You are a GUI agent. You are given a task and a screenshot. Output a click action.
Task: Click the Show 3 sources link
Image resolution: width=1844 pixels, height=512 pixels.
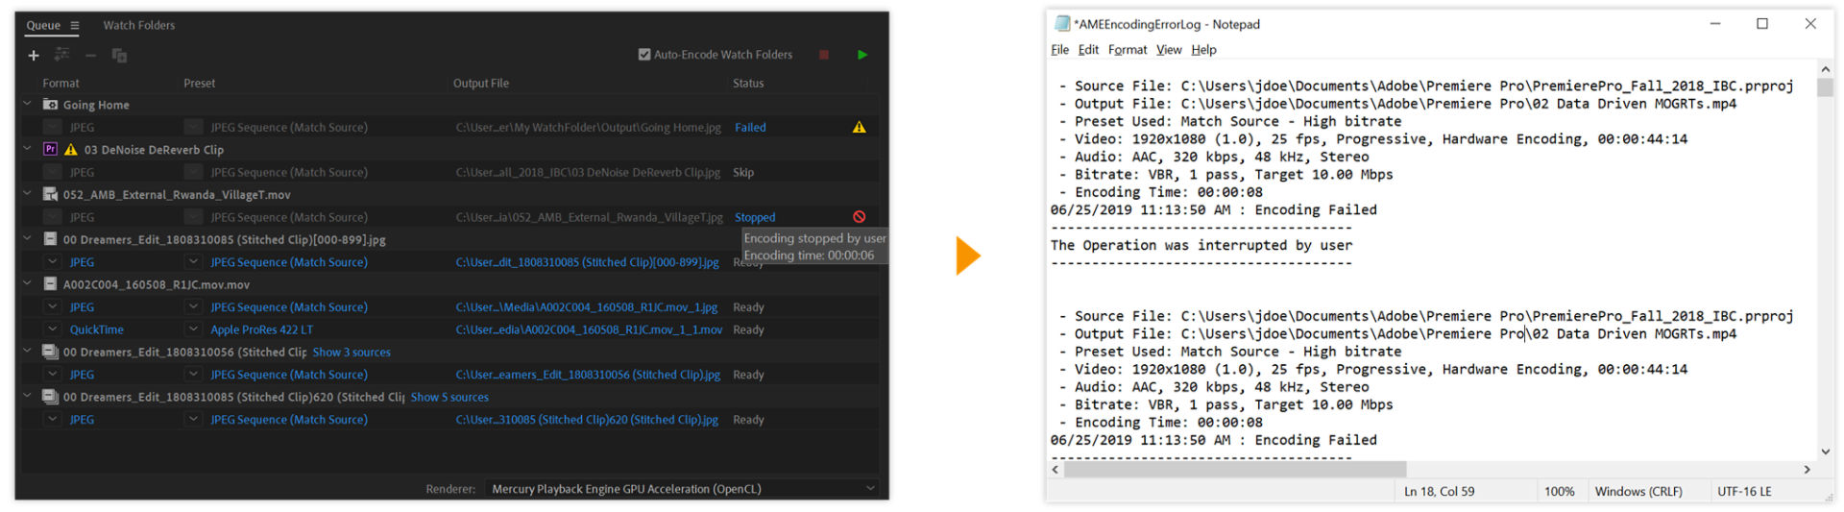point(352,353)
